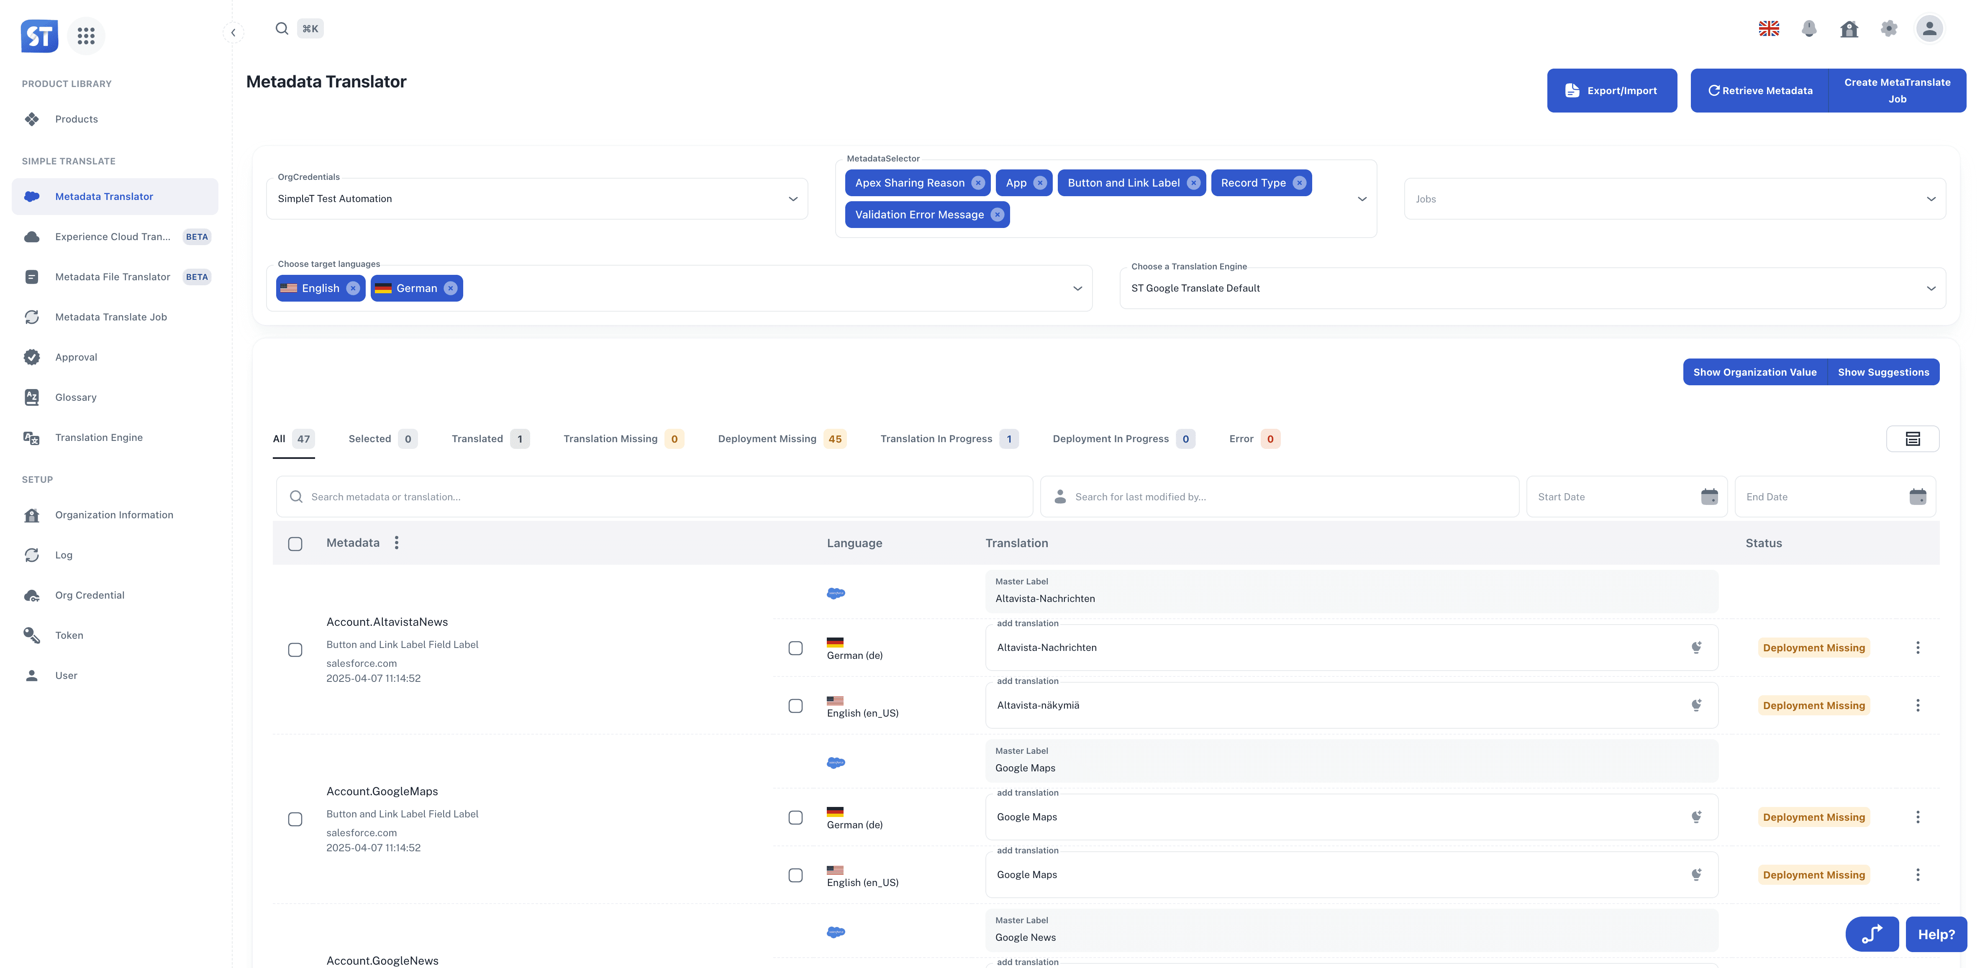Image resolution: width=1980 pixels, height=968 pixels.
Task: Focus Search for last modified by field
Action: click(1279, 496)
